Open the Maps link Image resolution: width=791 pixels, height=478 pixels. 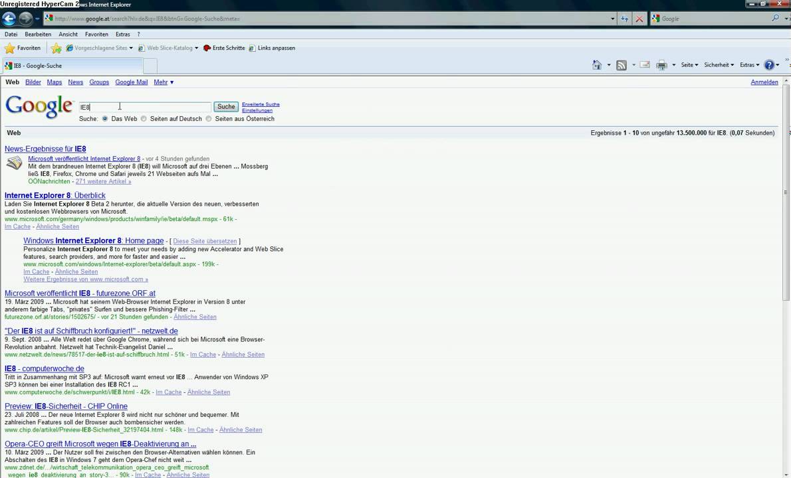[55, 82]
